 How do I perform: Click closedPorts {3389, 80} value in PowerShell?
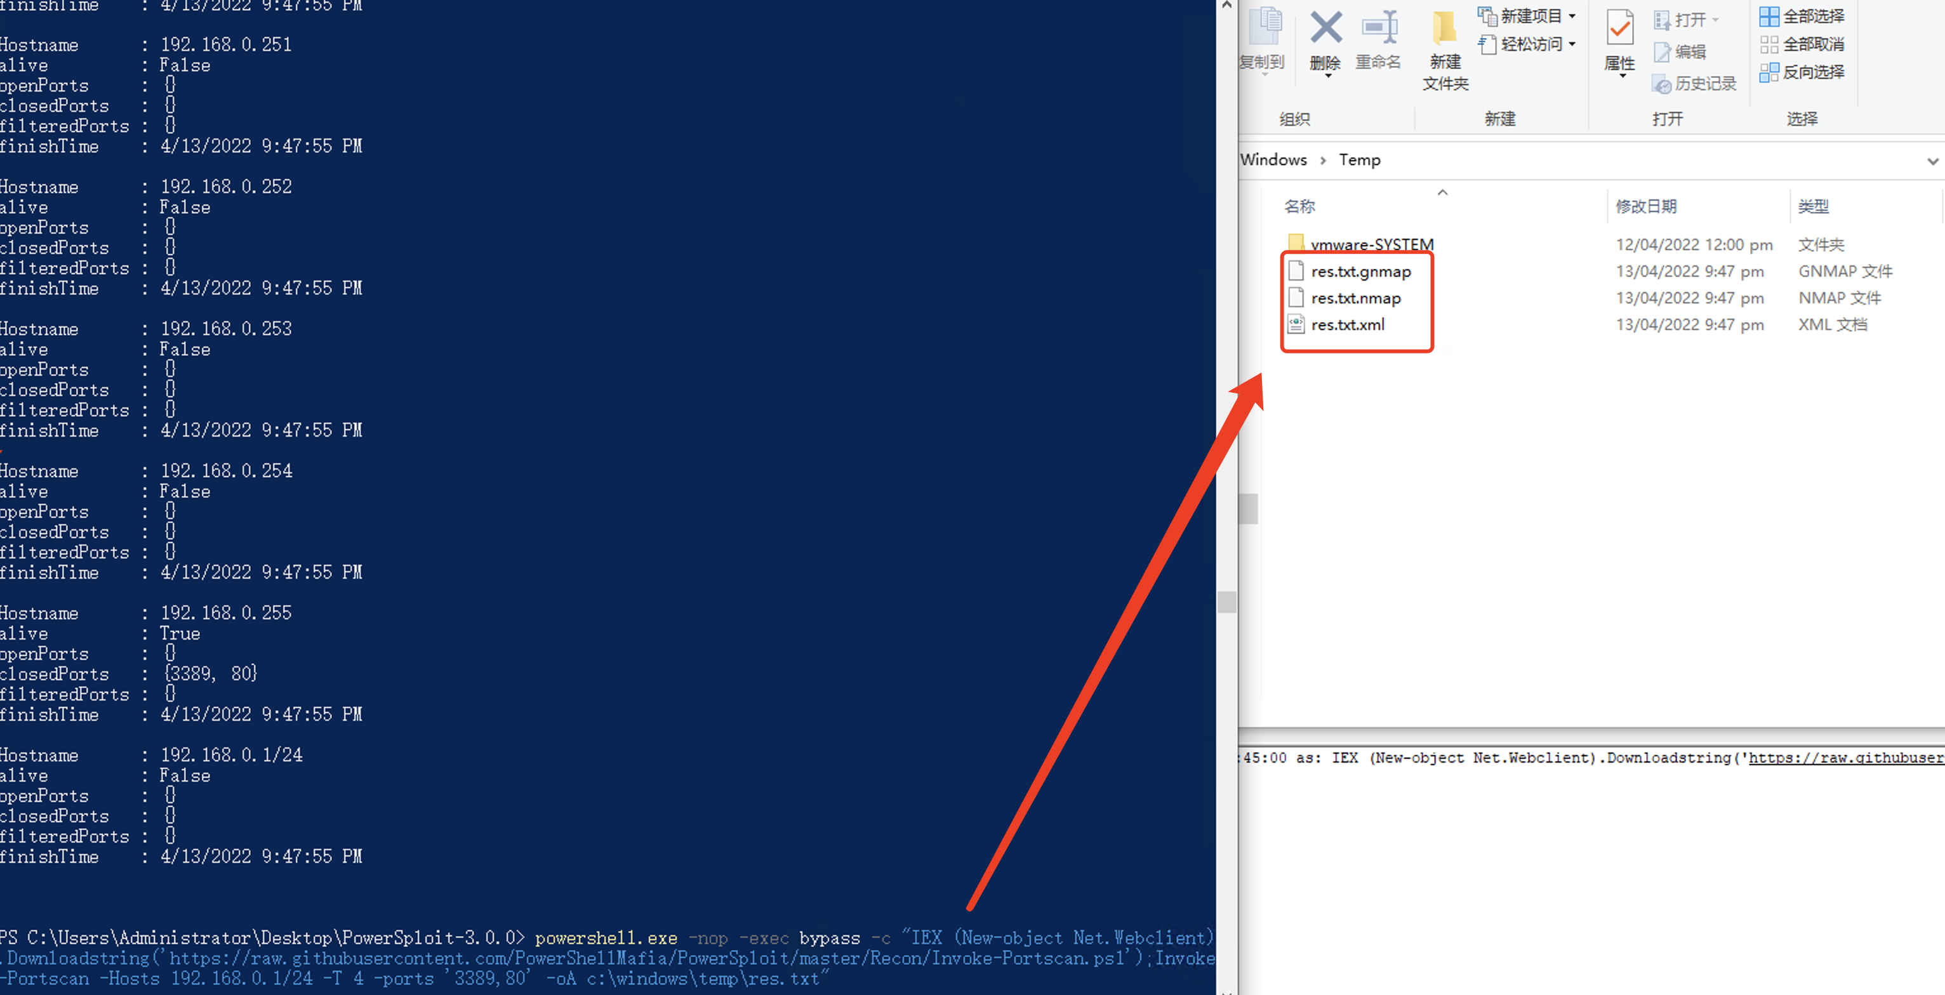point(211,673)
